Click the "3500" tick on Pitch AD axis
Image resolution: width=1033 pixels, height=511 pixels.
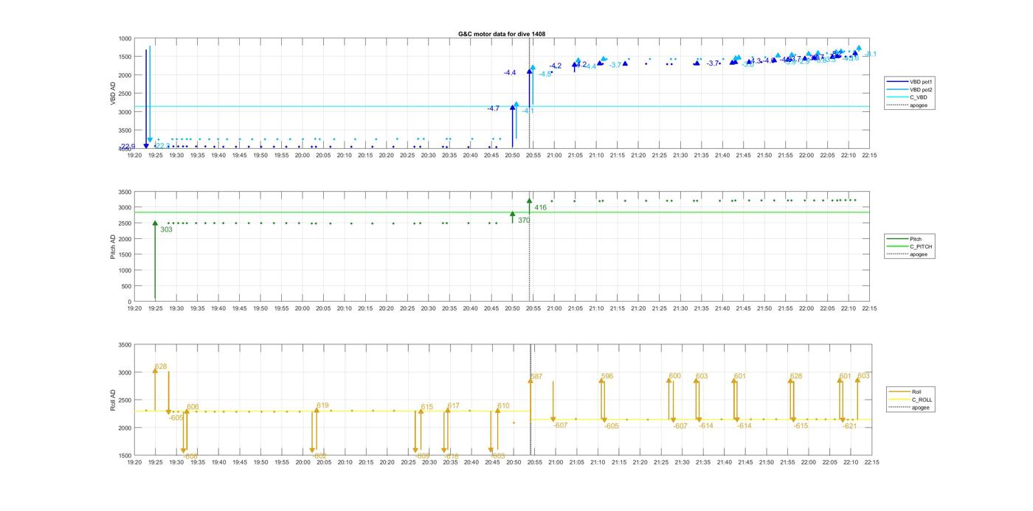124,192
